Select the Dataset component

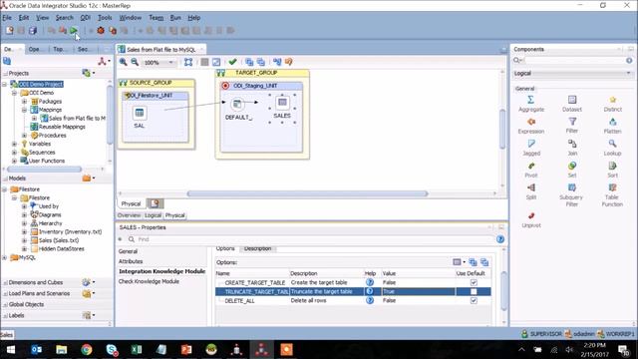pos(571,104)
